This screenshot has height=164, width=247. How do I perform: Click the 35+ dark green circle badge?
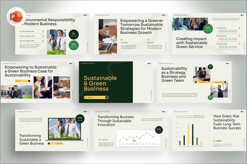coord(73,34)
